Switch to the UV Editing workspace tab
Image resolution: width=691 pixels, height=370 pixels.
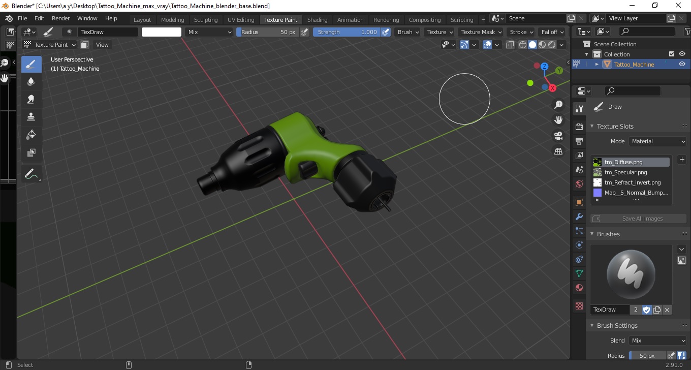click(x=241, y=20)
